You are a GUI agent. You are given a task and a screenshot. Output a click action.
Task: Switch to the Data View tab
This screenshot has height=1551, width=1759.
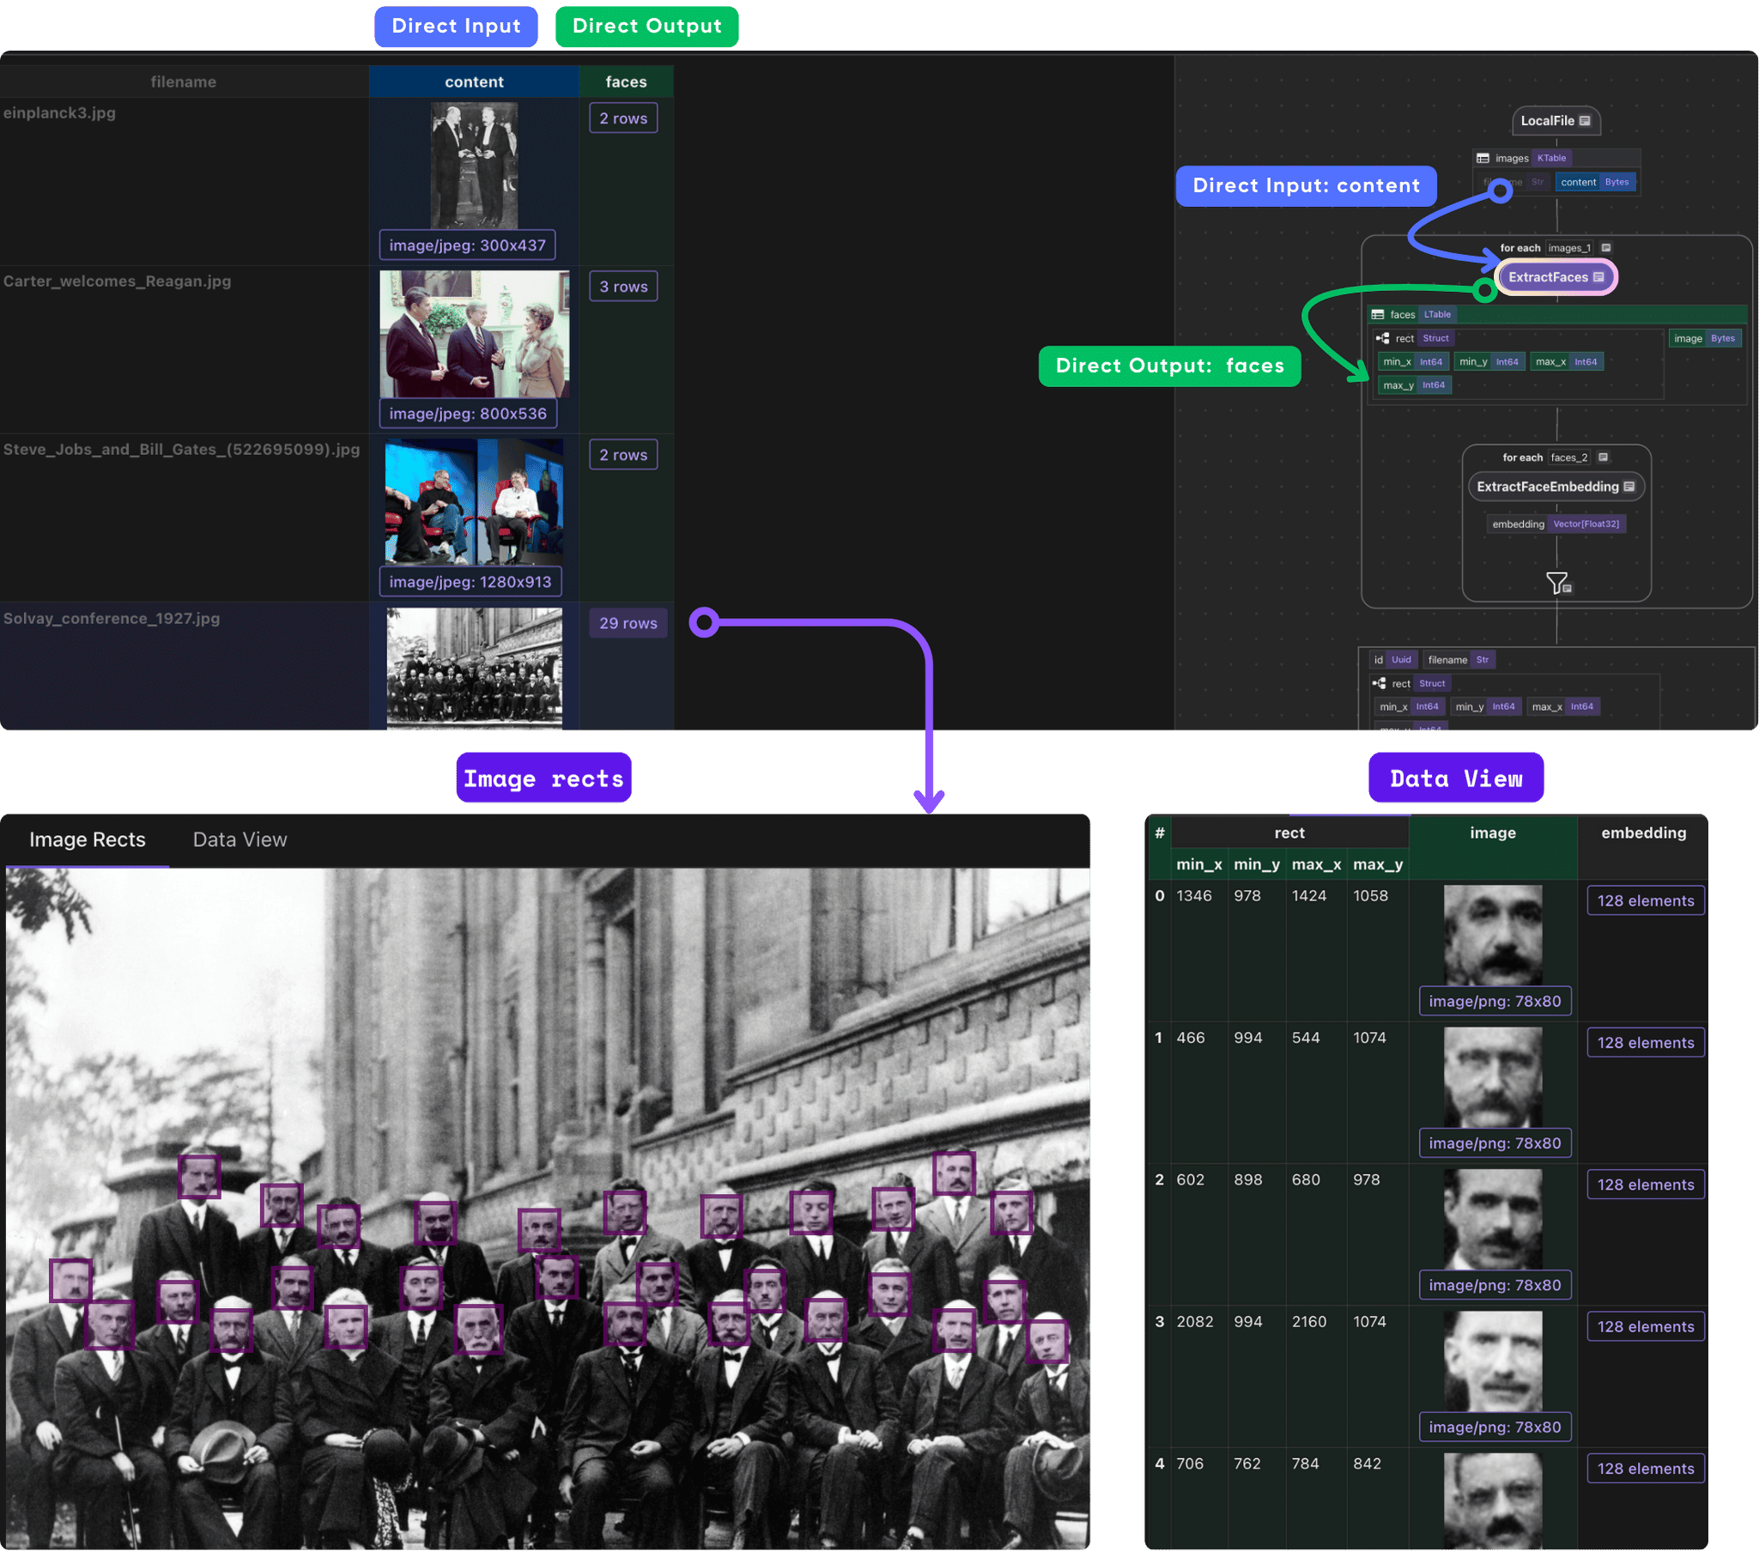click(x=240, y=839)
